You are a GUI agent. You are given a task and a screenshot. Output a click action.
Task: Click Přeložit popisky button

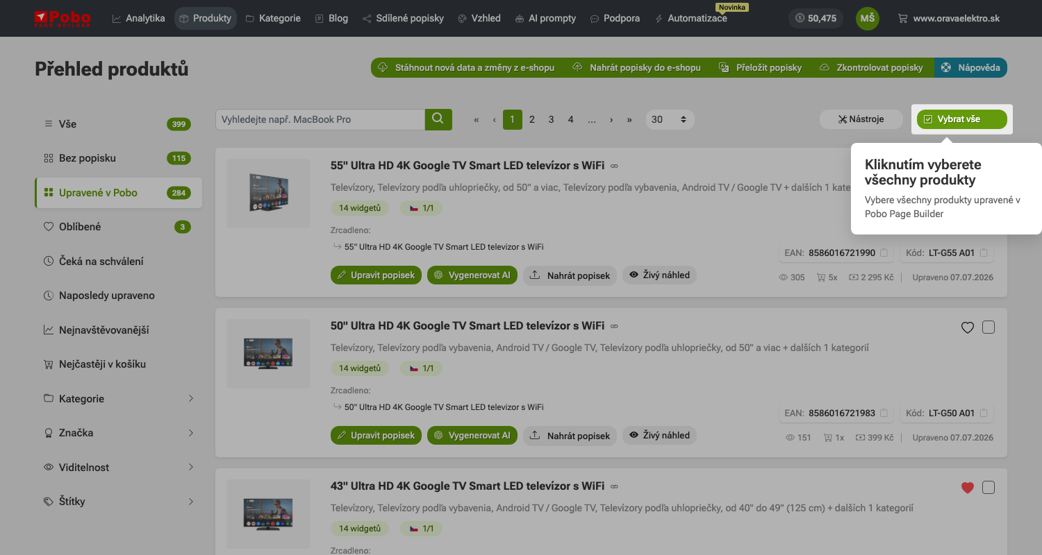pyautogui.click(x=760, y=67)
